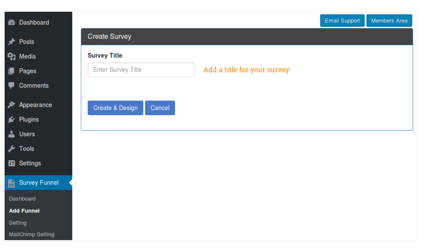
Task: Click the Dashboard gauge icon
Action: click(11, 22)
